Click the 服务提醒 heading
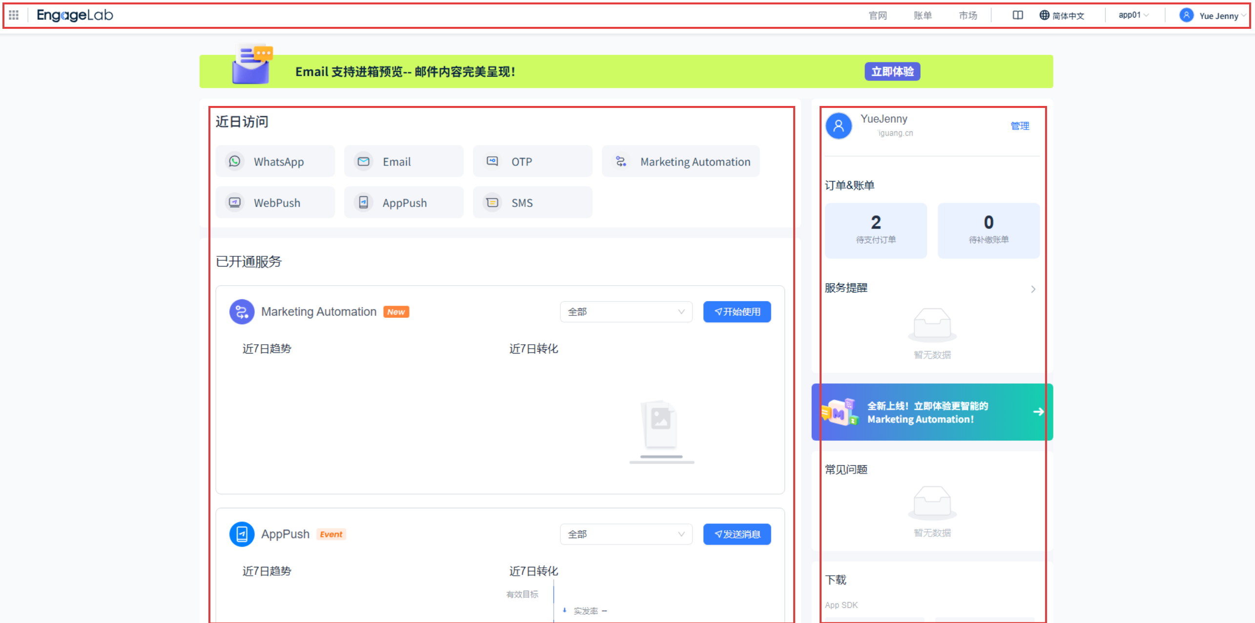 point(846,288)
